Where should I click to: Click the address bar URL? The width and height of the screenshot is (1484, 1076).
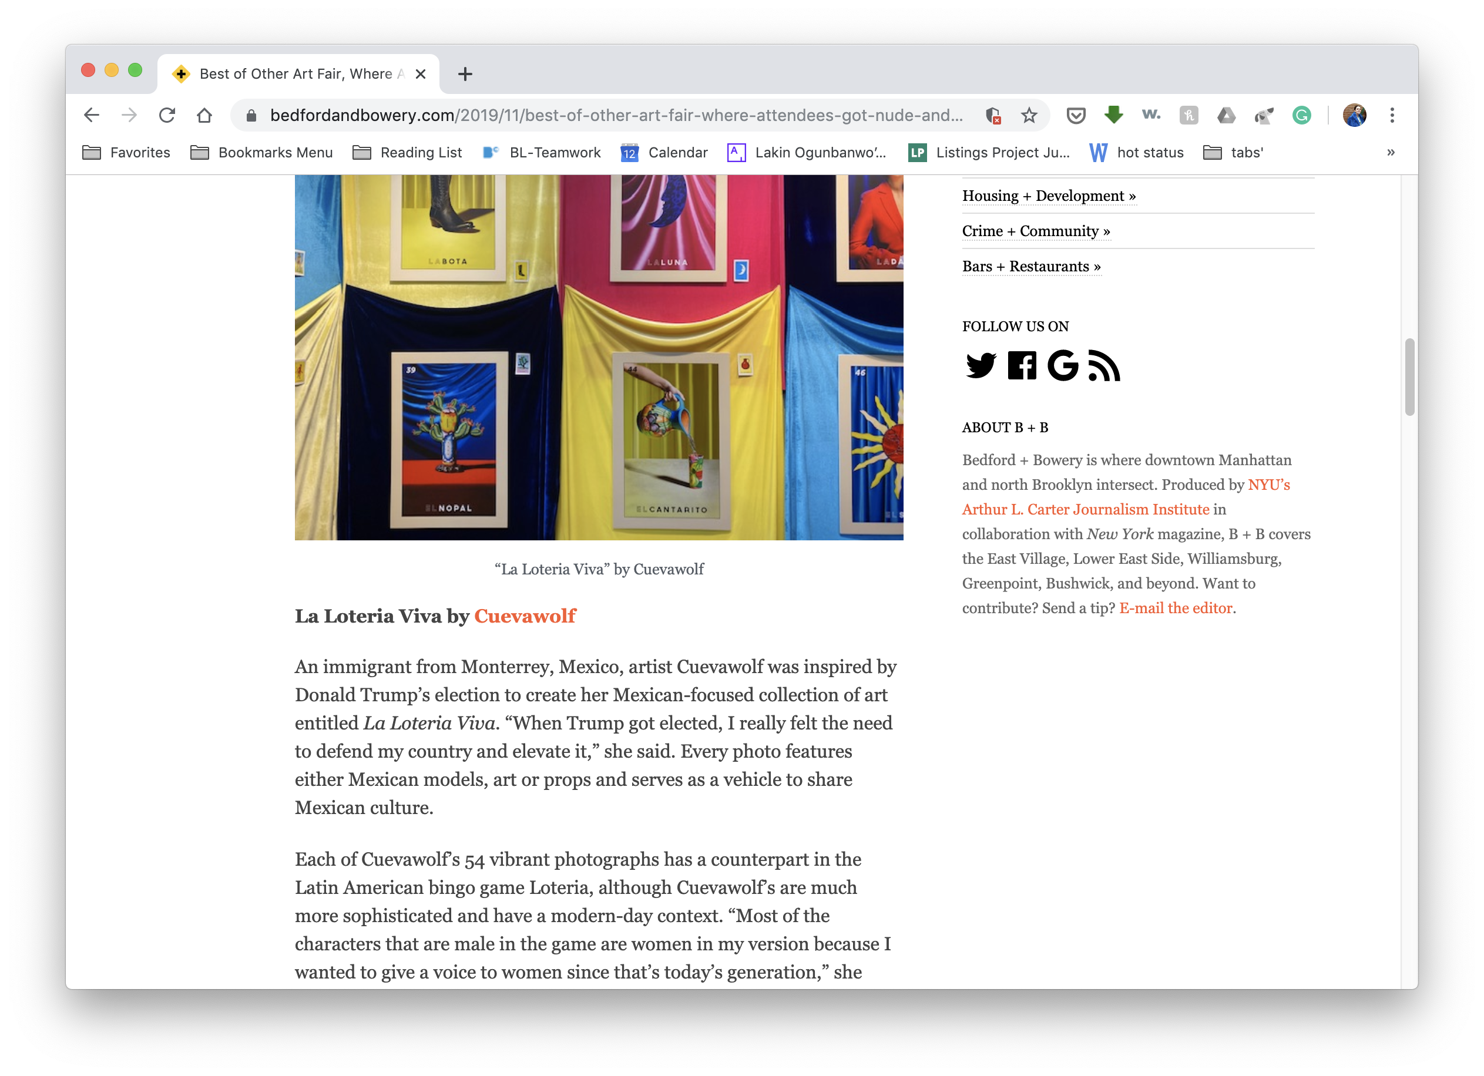point(616,116)
